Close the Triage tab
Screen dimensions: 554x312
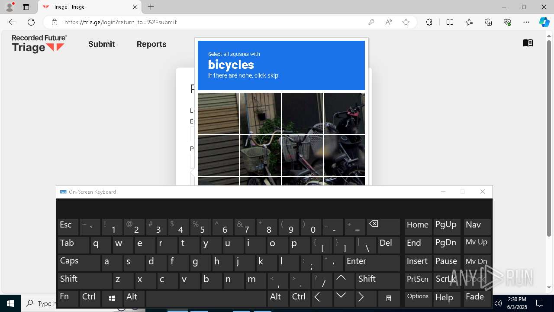pos(135,7)
